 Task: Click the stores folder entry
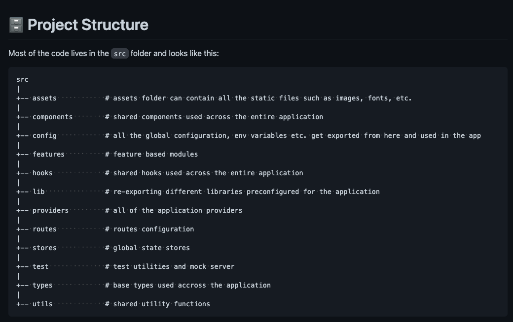pyautogui.click(x=44, y=248)
